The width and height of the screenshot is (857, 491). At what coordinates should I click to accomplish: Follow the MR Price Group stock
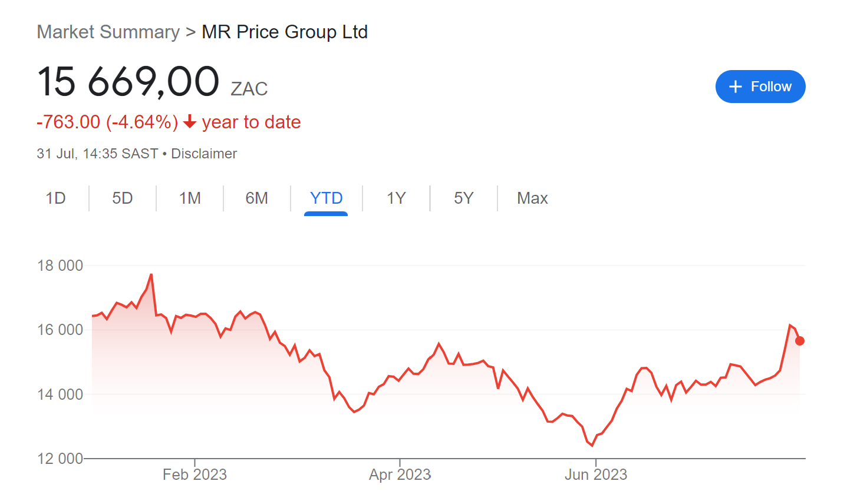[x=760, y=87]
